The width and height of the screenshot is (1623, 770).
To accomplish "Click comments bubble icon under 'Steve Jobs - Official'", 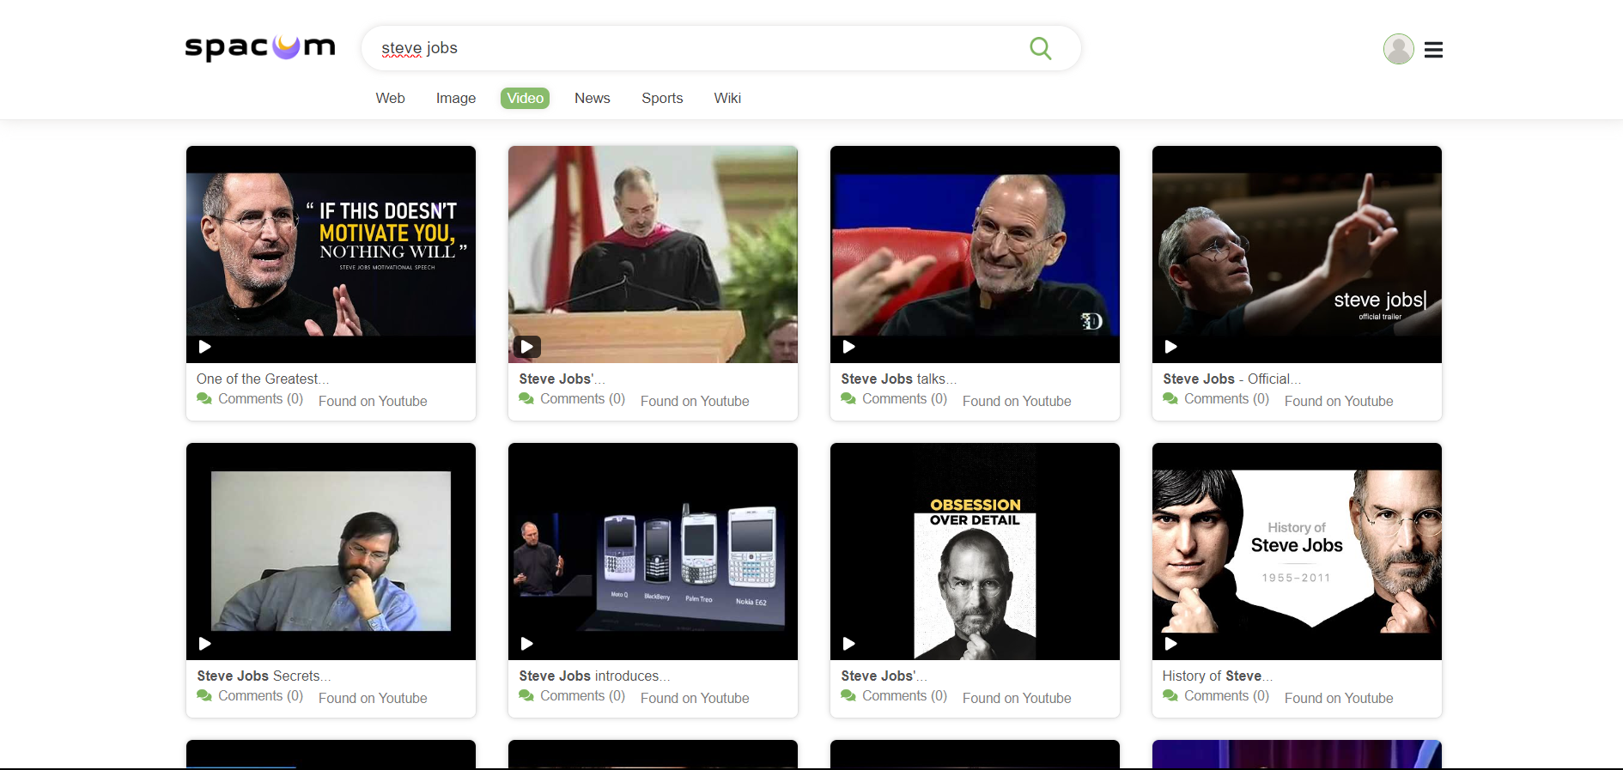I will click(1170, 398).
